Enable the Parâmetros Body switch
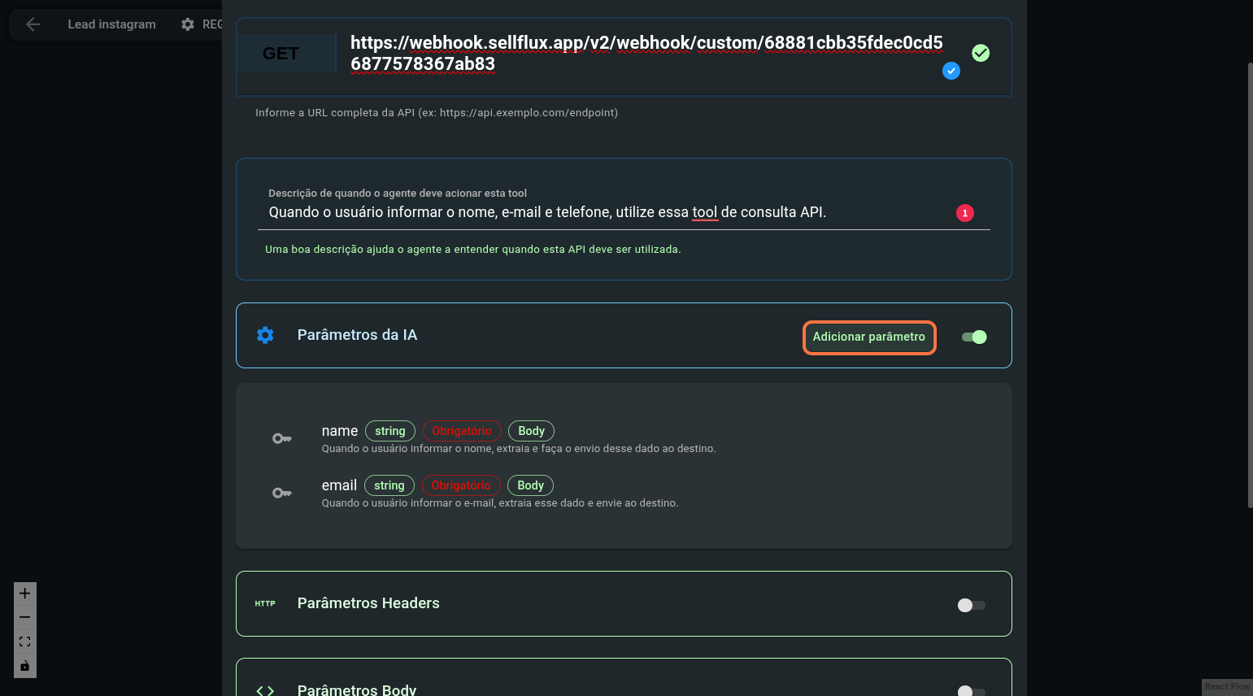 point(971,691)
